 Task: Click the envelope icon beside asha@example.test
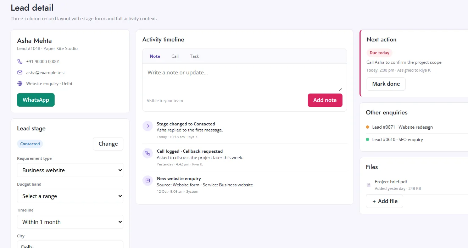20,73
